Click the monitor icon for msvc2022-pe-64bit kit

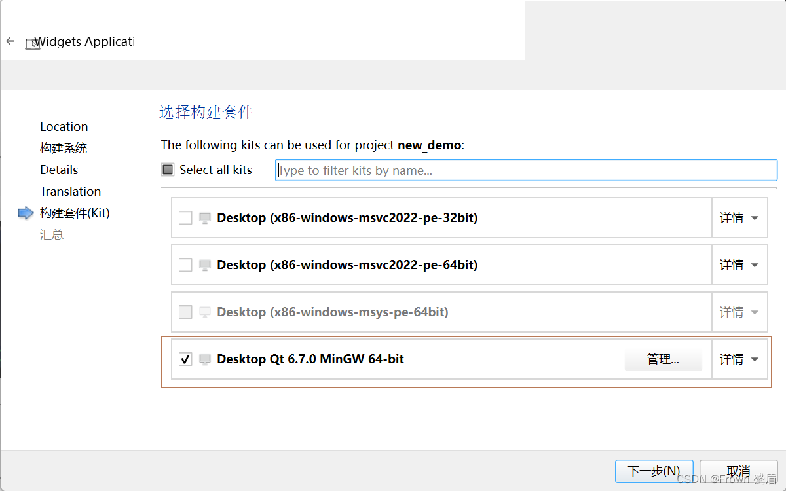(205, 264)
